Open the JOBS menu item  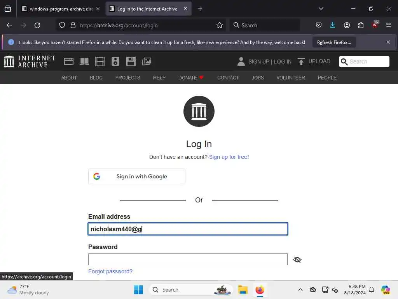click(258, 78)
